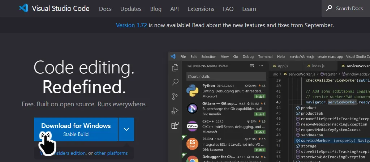Switch to the index.js tab
The height and width of the screenshot is (162, 370).
320,66
